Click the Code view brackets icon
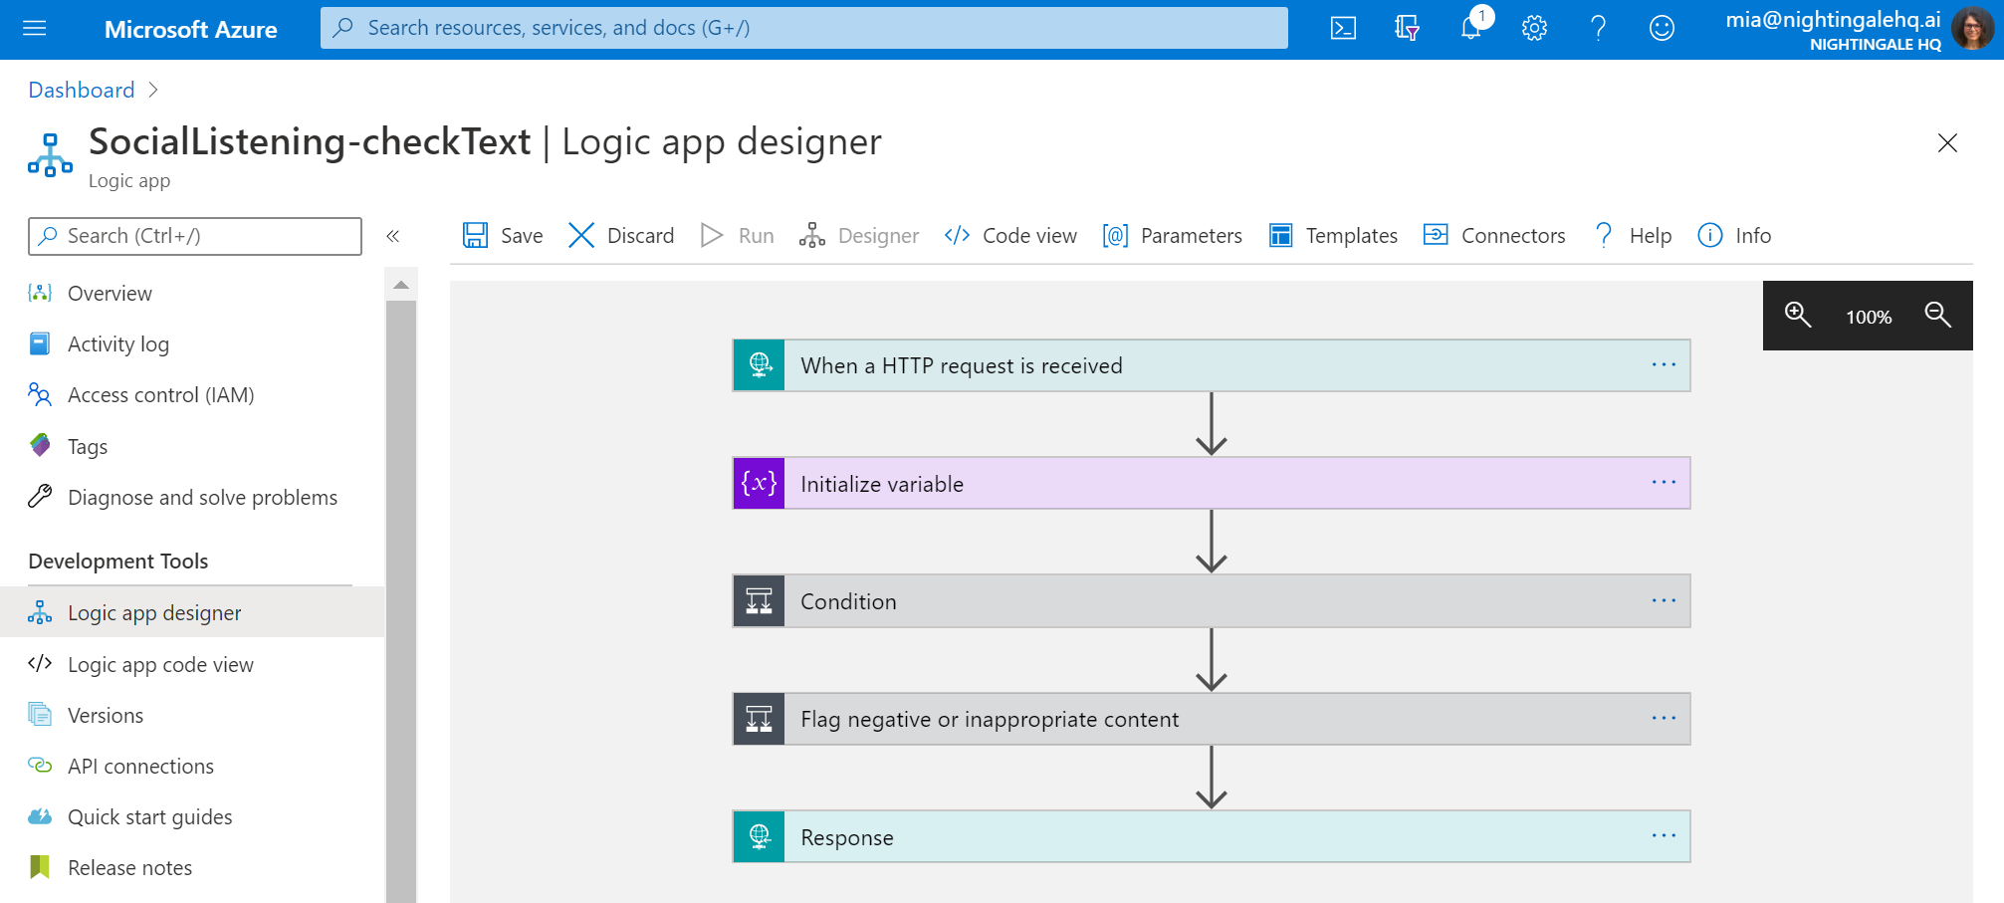Viewport: 2004px width, 903px height. (x=957, y=235)
